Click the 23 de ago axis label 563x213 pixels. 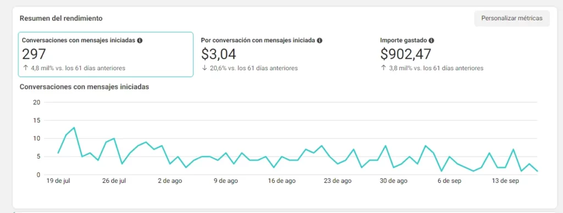(x=338, y=181)
